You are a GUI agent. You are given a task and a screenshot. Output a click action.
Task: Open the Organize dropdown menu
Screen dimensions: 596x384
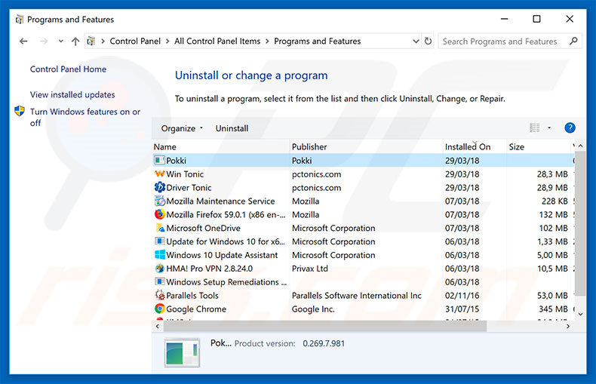[x=182, y=128]
